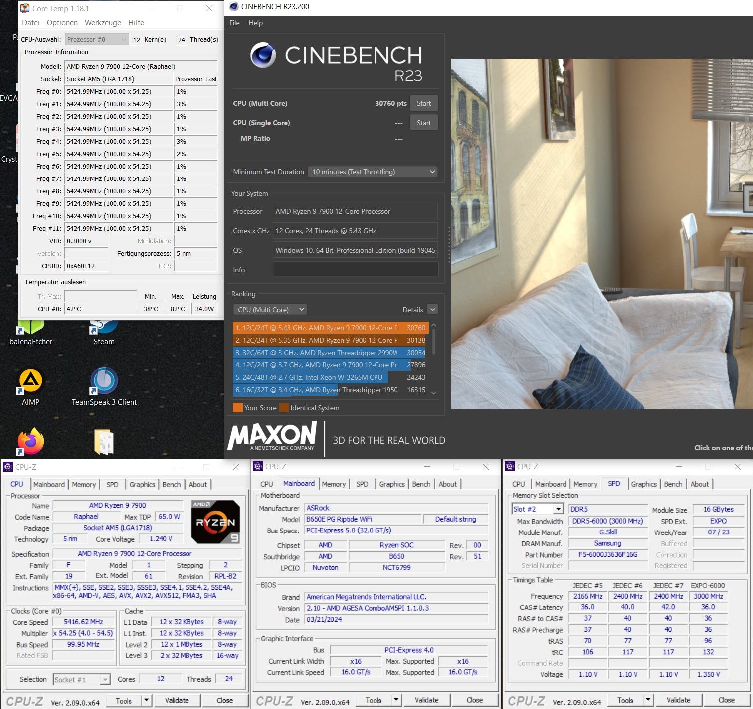Screen dimensions: 753x709
Task: Switch to SPD tab in middle CPU-Z window
Action: pos(362,484)
